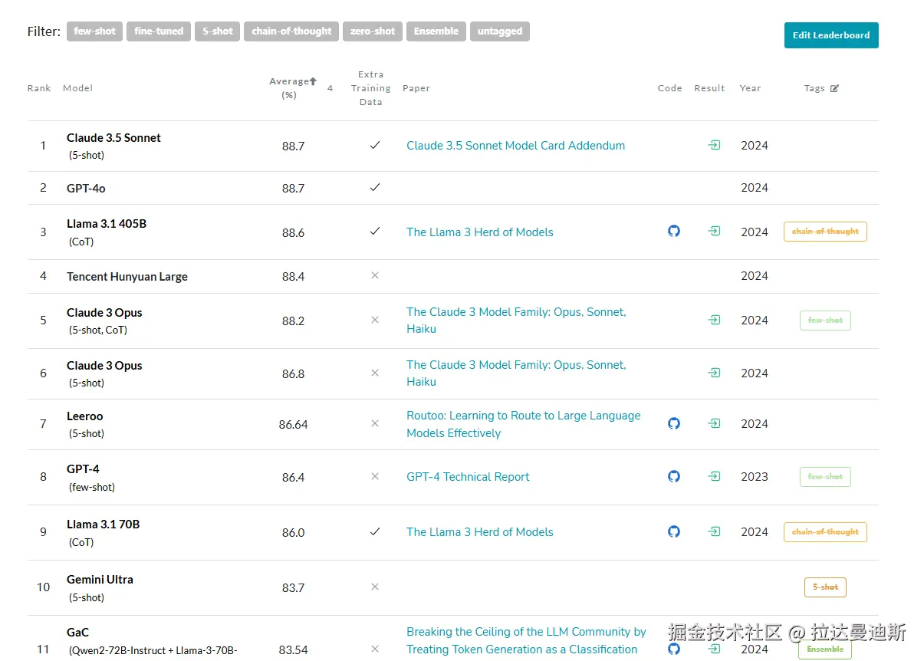This screenshot has height=661, width=924.
Task: Click the Edit Leaderboard button
Action: click(831, 35)
